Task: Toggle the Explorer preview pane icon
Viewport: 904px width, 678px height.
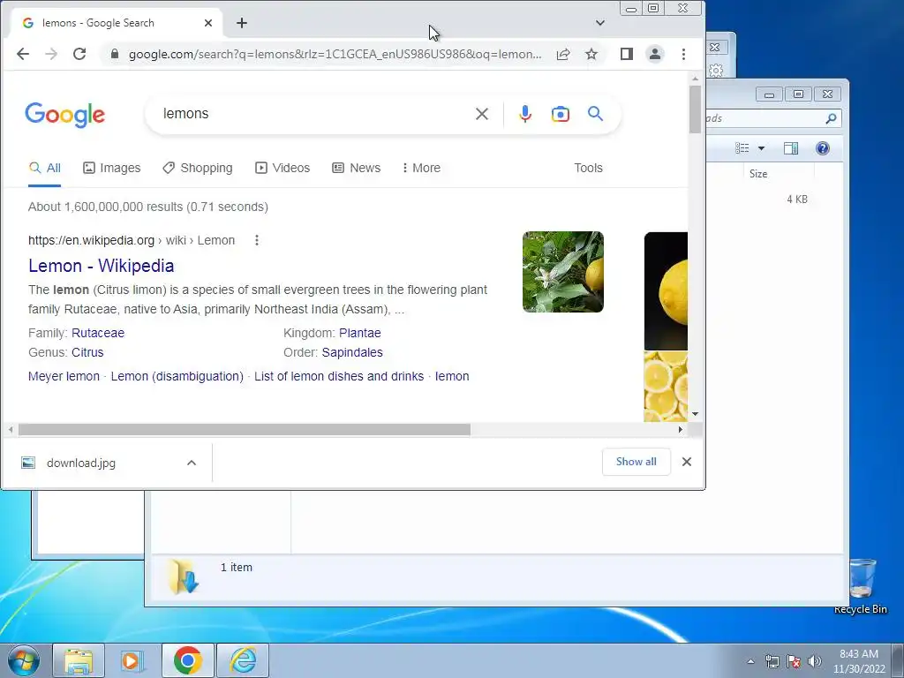Action: pyautogui.click(x=791, y=148)
